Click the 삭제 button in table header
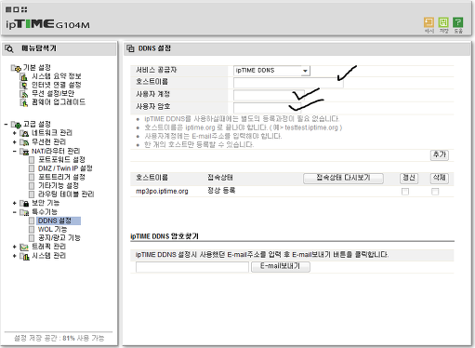The image size is (475, 348). click(x=440, y=178)
